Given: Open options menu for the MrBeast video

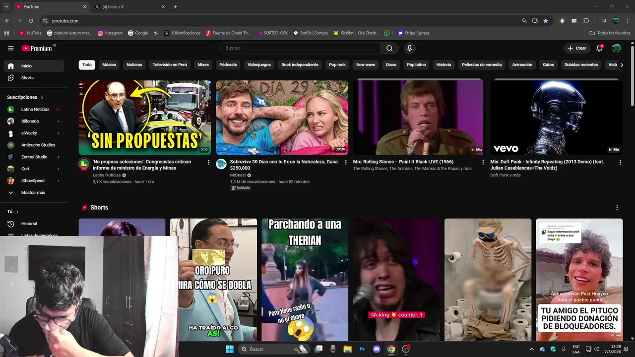Looking at the screenshot, I should [346, 162].
